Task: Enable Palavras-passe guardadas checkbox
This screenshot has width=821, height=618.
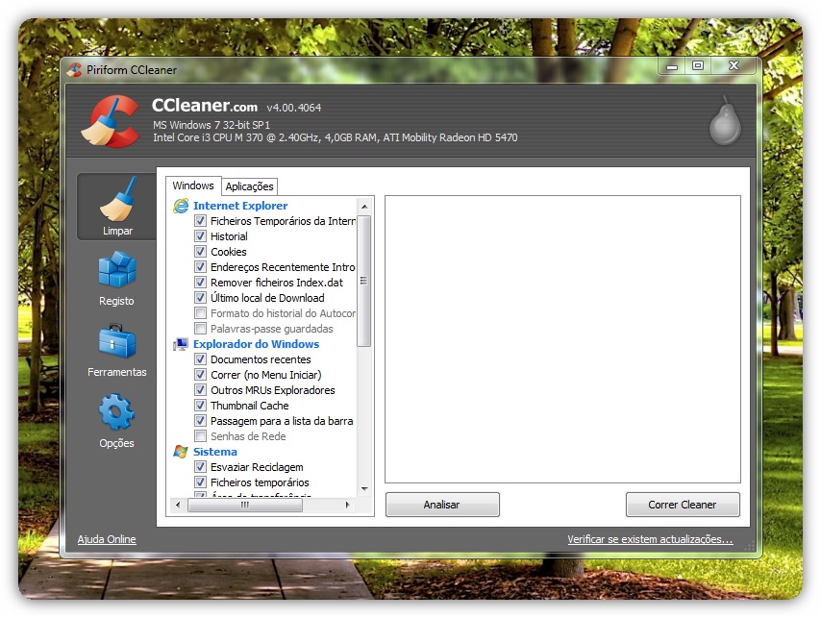Action: click(200, 329)
